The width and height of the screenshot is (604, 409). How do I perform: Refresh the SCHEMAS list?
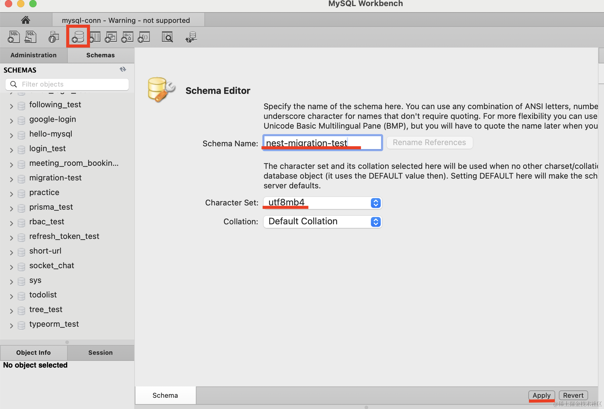click(x=123, y=69)
